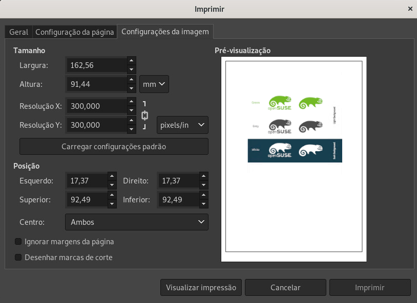Click the Cancelar button
The height and width of the screenshot is (303, 417).
tap(285, 287)
